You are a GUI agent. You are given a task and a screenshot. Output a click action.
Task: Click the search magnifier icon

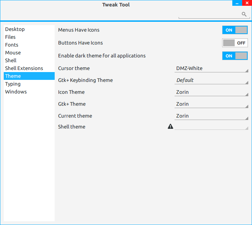[x=244, y=14]
